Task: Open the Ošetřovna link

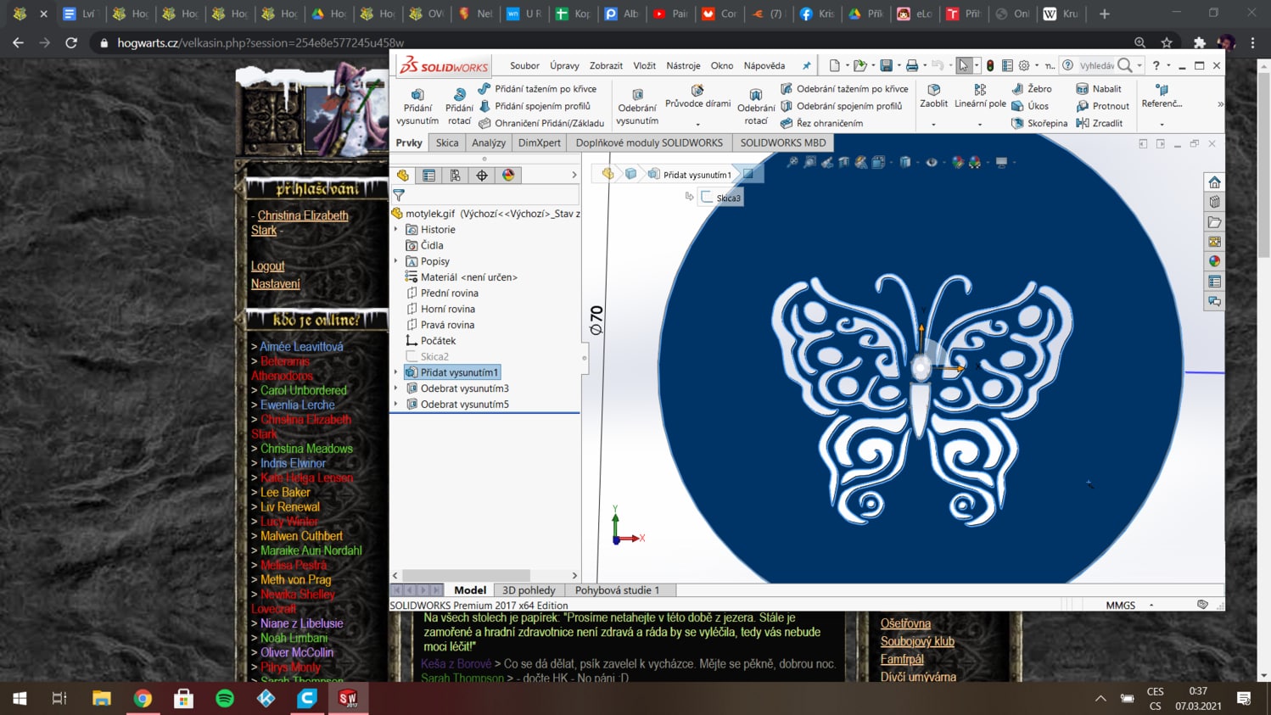Action: 905,623
